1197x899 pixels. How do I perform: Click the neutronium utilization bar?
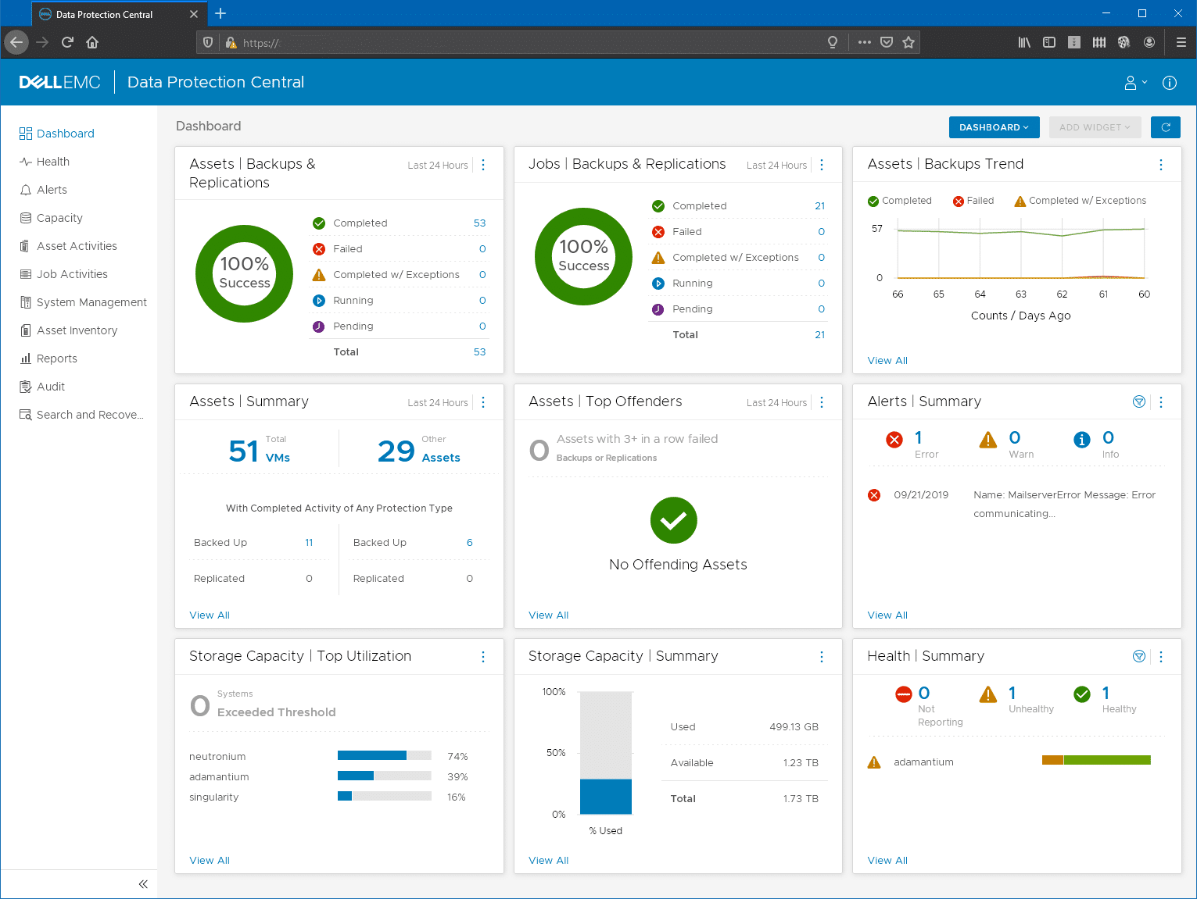385,755
